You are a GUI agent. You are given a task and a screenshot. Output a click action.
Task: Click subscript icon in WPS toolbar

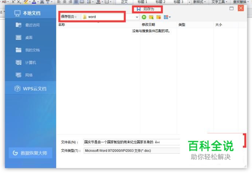pos(19,2)
